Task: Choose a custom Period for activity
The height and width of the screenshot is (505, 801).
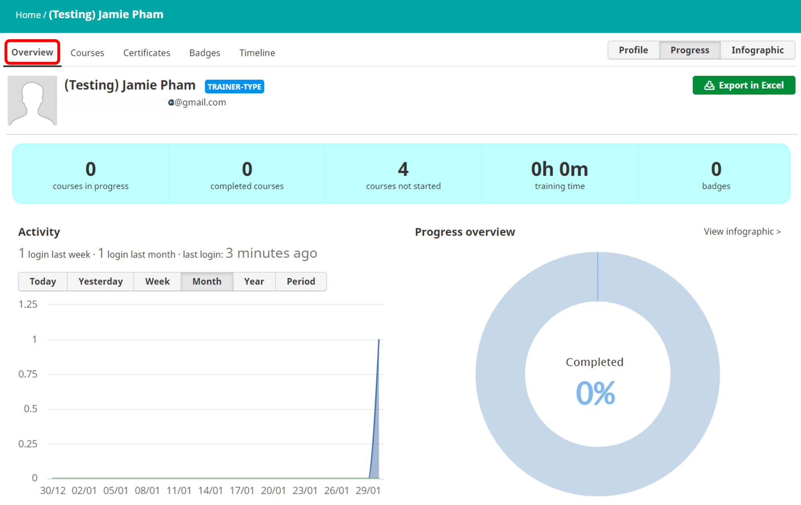Action: 300,281
